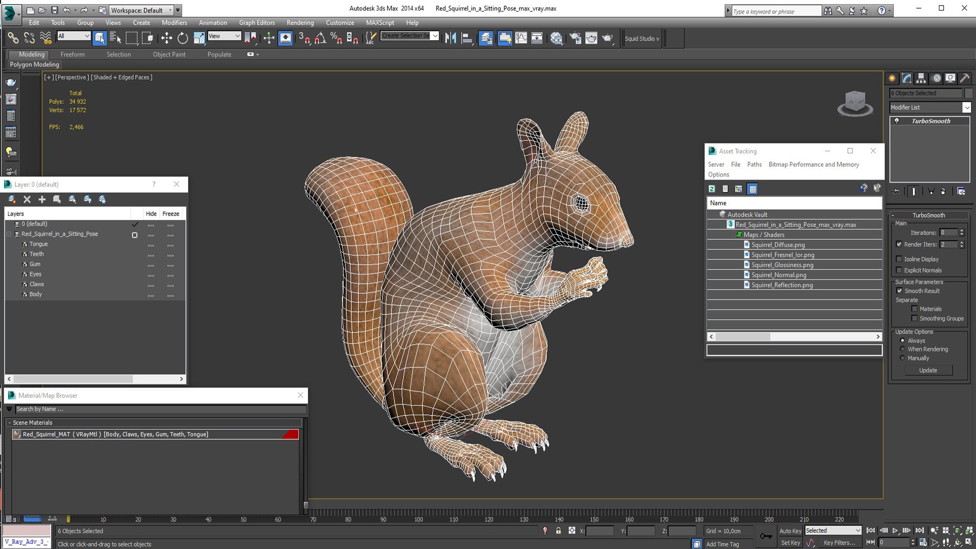The height and width of the screenshot is (549, 976).
Task: Select the When Rendering radio button
Action: click(x=902, y=349)
